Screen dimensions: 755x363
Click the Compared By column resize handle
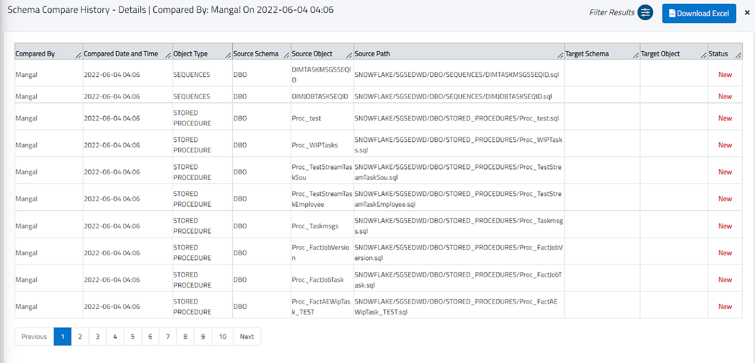(x=79, y=55)
